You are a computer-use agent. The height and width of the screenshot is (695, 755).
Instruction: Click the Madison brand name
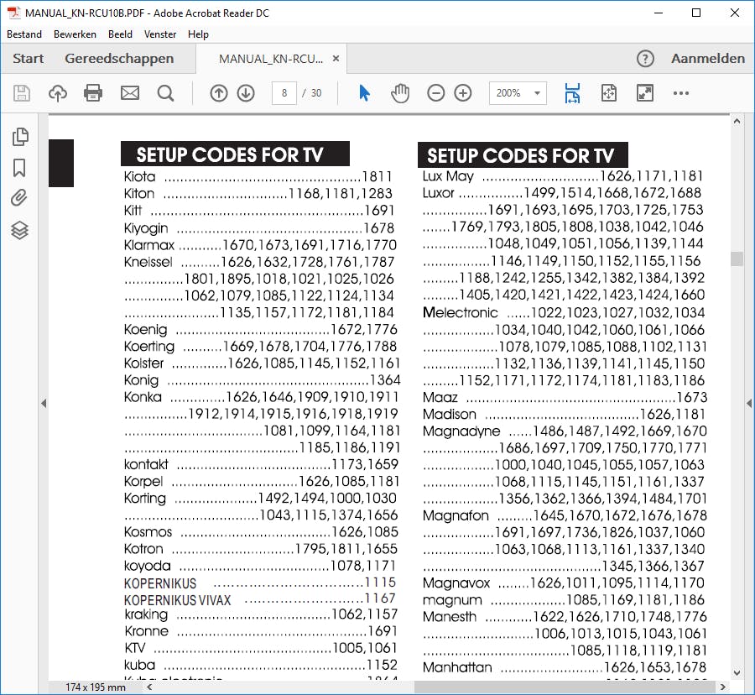coord(450,414)
